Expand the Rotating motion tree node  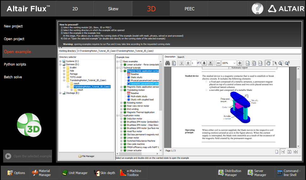point(121,103)
